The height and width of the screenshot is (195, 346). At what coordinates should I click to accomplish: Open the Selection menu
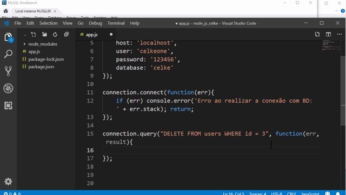(x=48, y=23)
